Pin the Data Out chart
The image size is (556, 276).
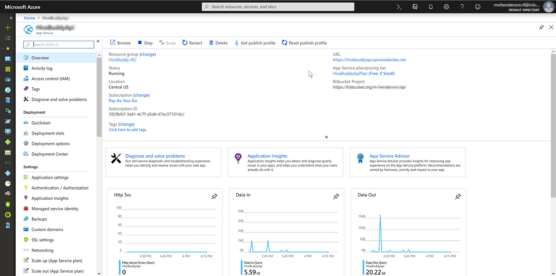pyautogui.click(x=458, y=196)
